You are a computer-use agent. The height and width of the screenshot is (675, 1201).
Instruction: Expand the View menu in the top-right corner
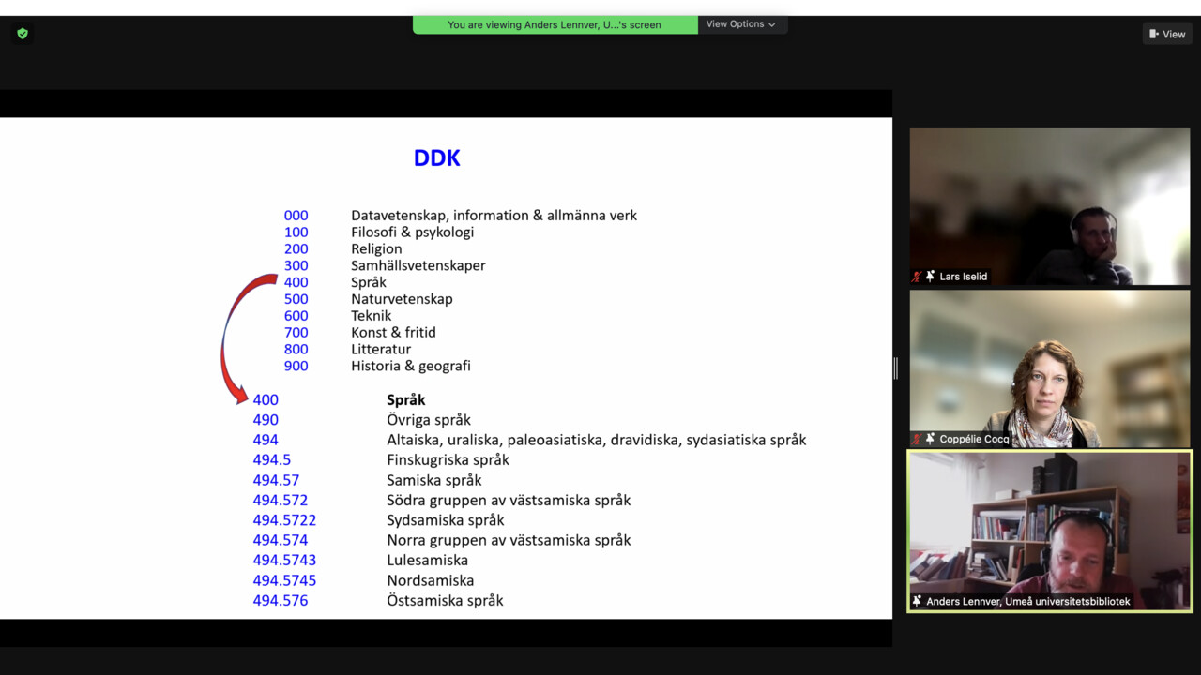click(x=1166, y=34)
